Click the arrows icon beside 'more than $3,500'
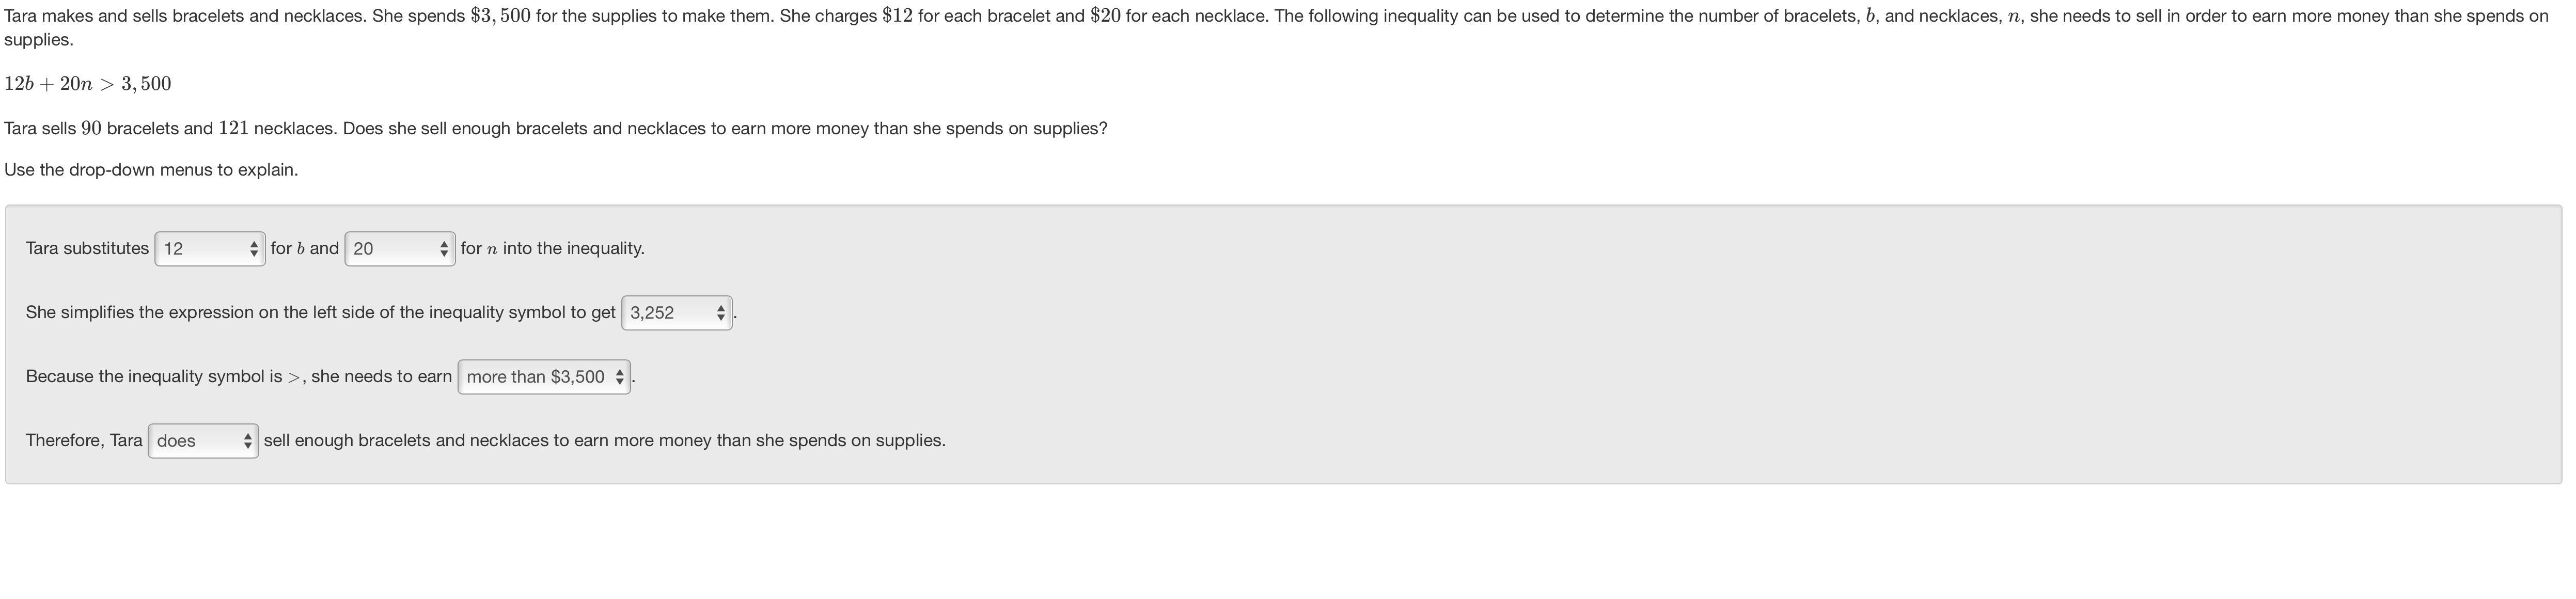Image resolution: width=2576 pixels, height=599 pixels. click(x=620, y=377)
